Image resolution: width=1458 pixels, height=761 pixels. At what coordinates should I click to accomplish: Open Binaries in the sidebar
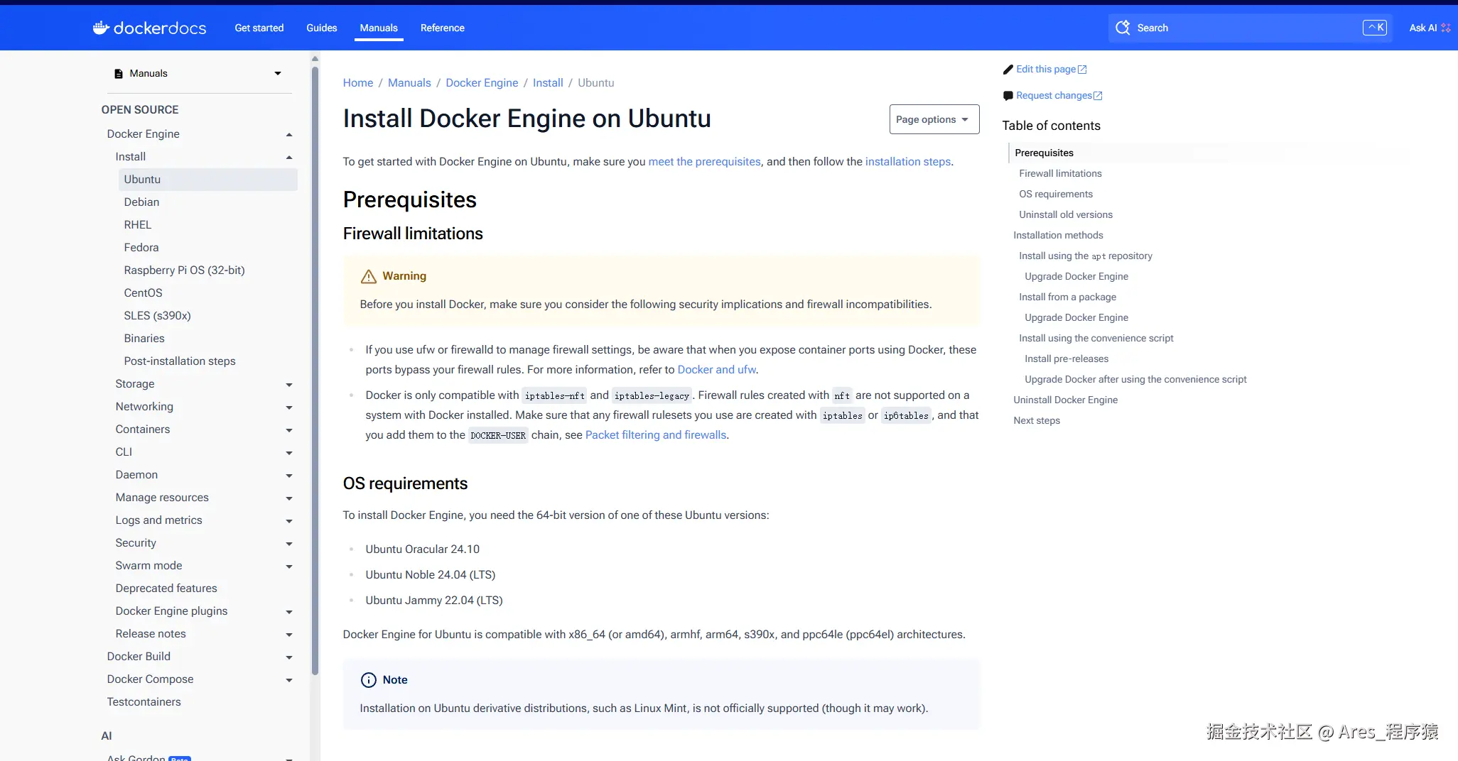[x=144, y=339]
